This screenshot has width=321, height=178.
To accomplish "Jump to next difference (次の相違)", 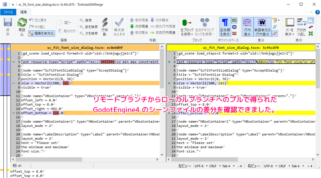I will coord(139,26).
